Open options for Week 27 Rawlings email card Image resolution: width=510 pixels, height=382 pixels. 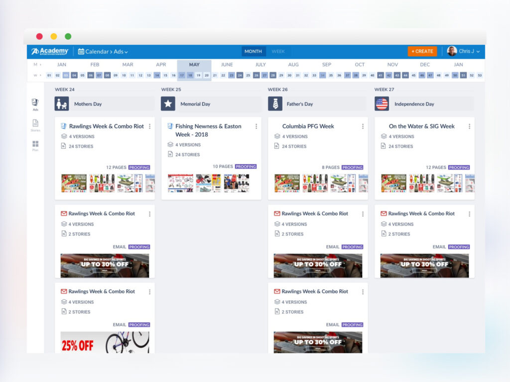tap(469, 214)
